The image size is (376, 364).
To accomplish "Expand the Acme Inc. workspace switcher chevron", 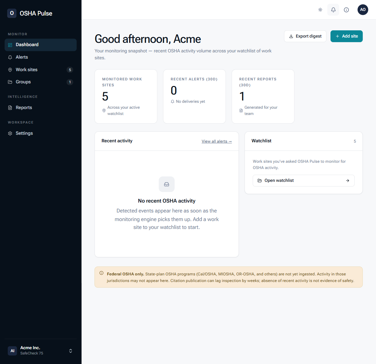I will coord(70,351).
